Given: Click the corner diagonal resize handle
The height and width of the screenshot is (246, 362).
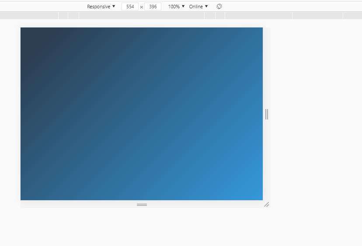Looking at the screenshot, I should (x=267, y=205).
